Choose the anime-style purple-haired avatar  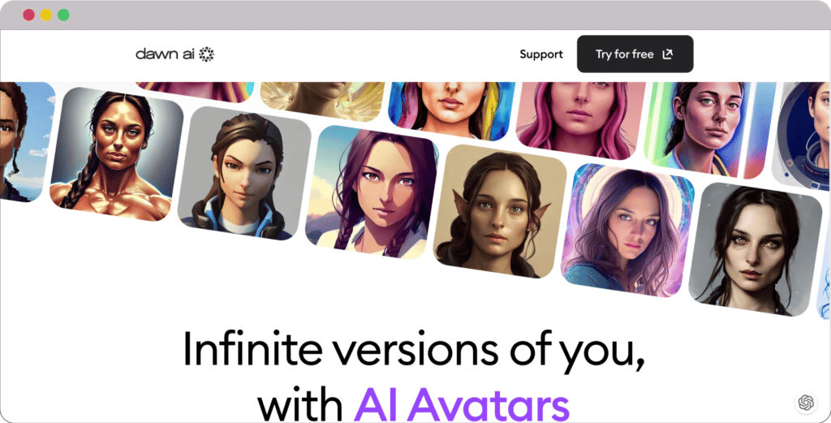pyautogui.click(x=372, y=192)
